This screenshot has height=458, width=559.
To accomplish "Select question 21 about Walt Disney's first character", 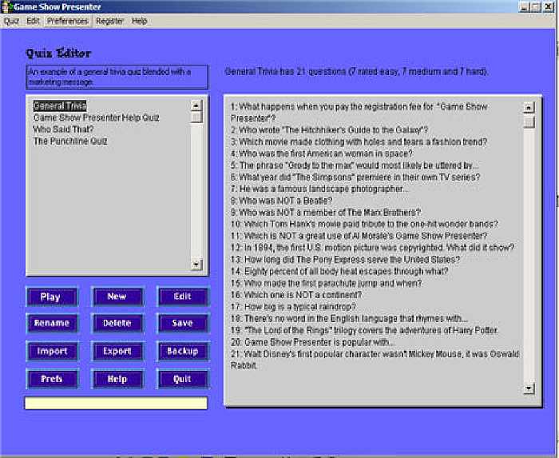I will point(375,360).
